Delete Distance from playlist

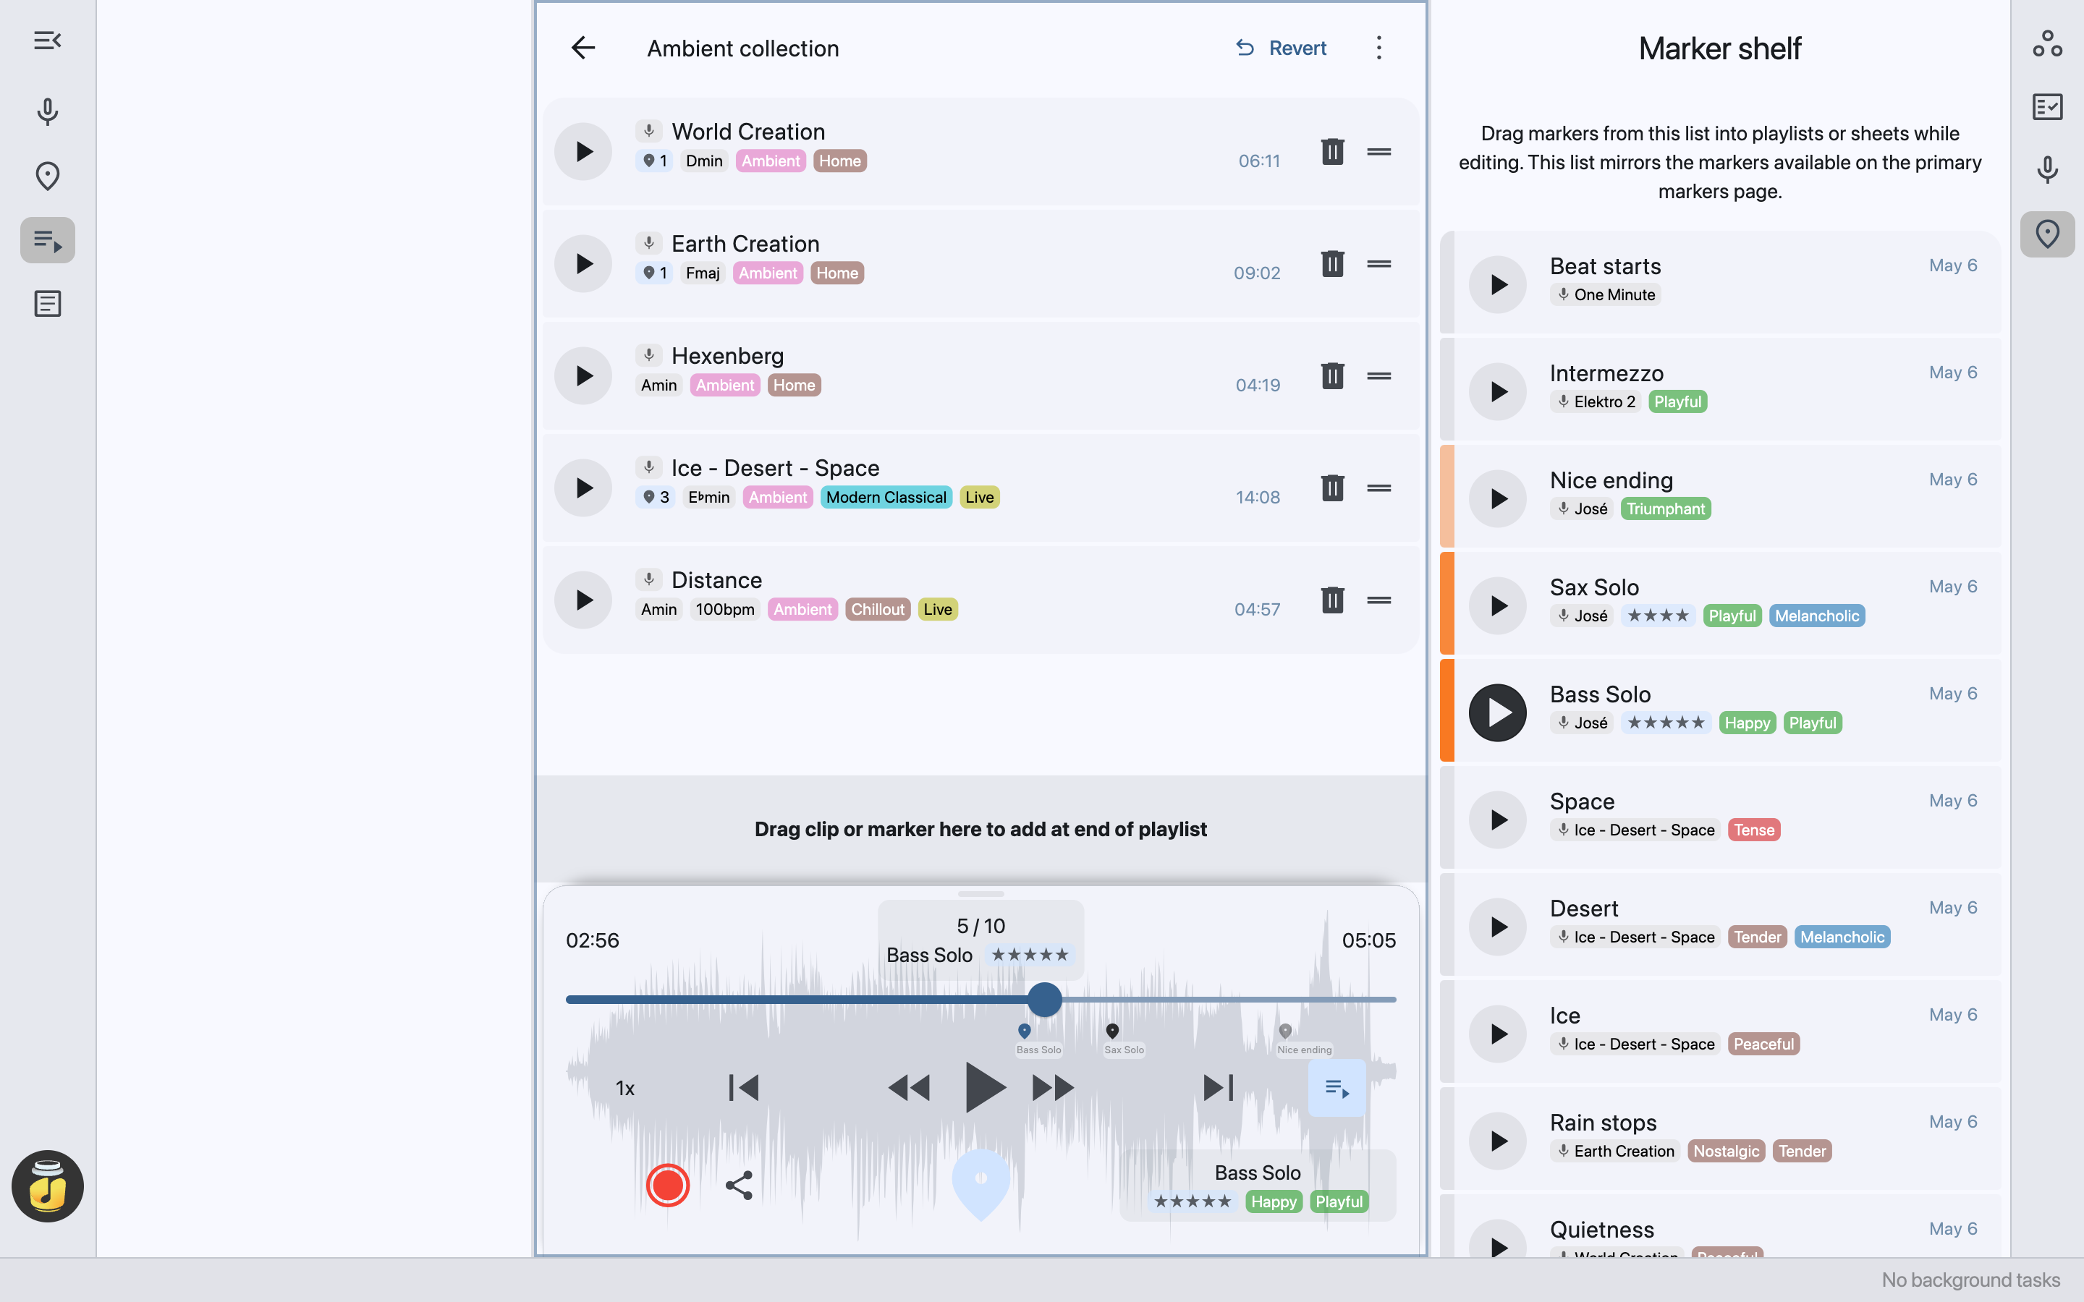click(x=1332, y=600)
